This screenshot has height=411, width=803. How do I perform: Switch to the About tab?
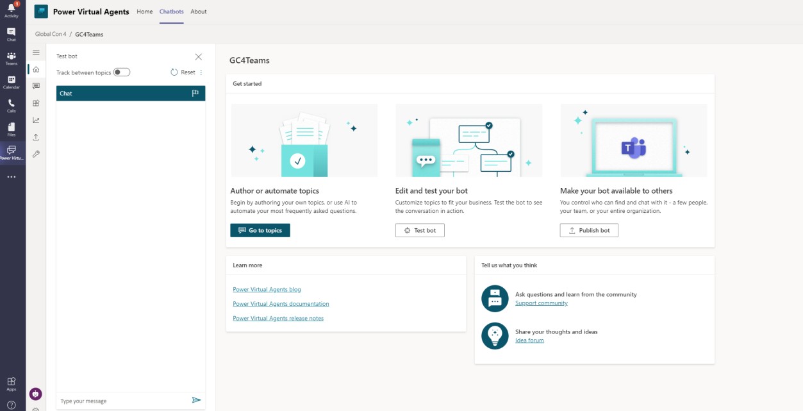[x=199, y=12]
